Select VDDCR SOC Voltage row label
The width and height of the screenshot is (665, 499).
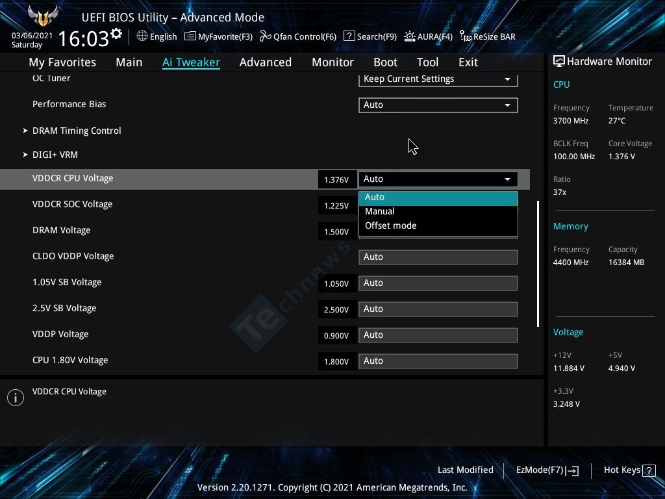coord(73,204)
